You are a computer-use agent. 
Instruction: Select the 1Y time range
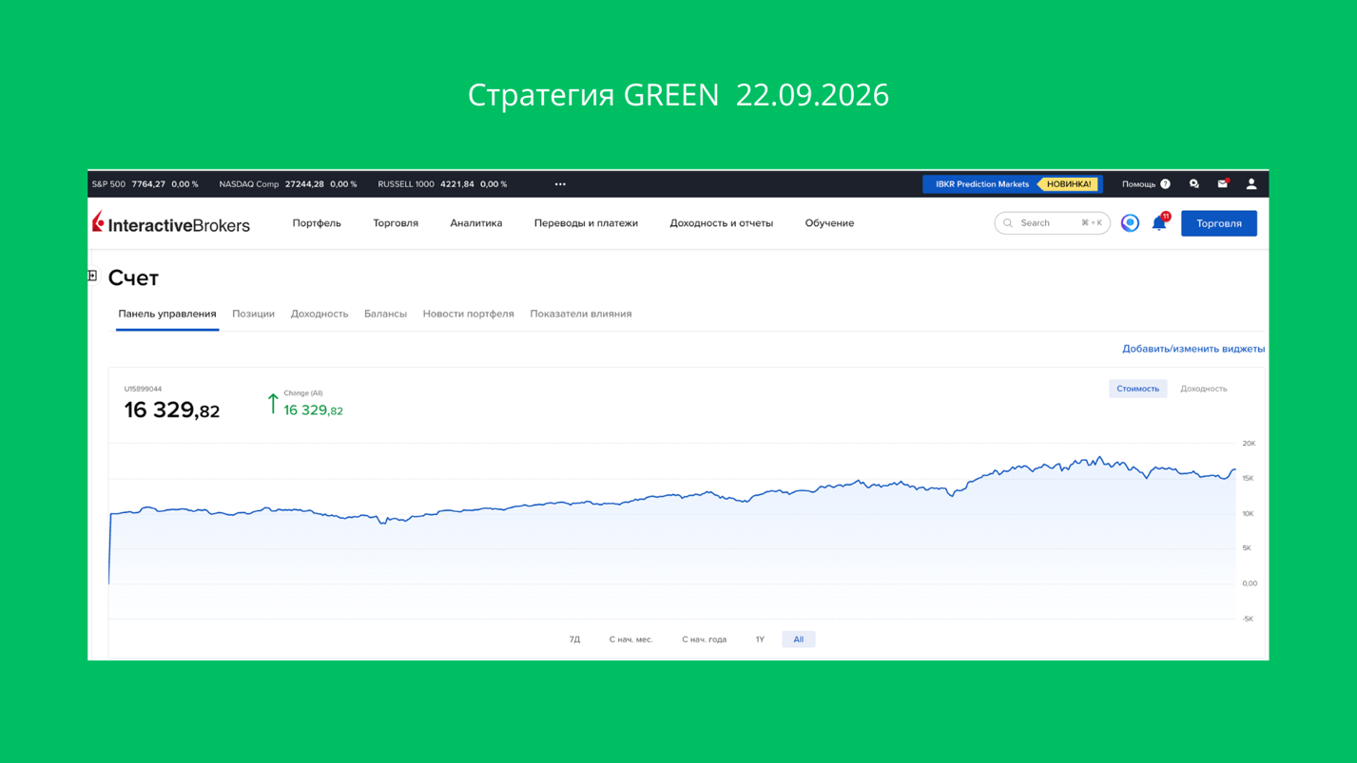coord(760,639)
